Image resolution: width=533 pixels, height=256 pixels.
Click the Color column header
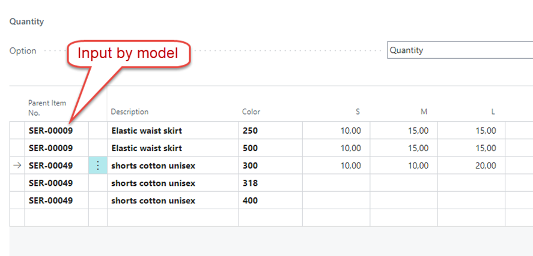tap(251, 112)
